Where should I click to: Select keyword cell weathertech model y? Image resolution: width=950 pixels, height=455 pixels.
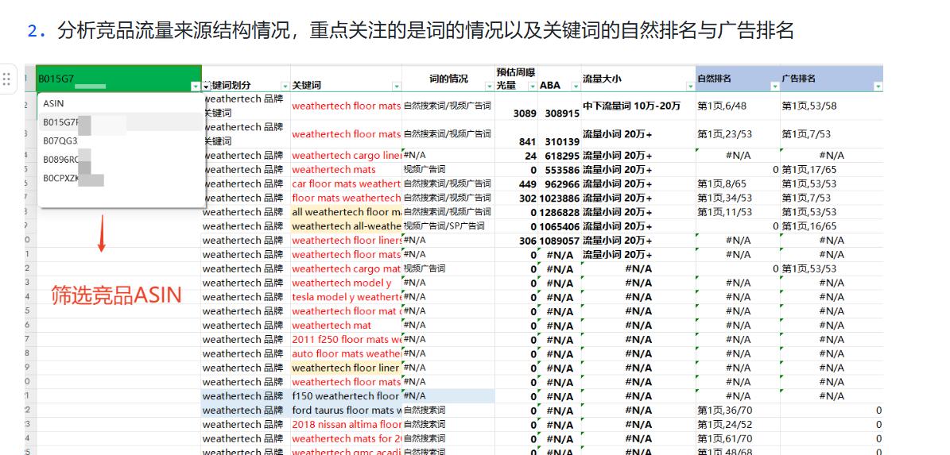pyautogui.click(x=347, y=283)
